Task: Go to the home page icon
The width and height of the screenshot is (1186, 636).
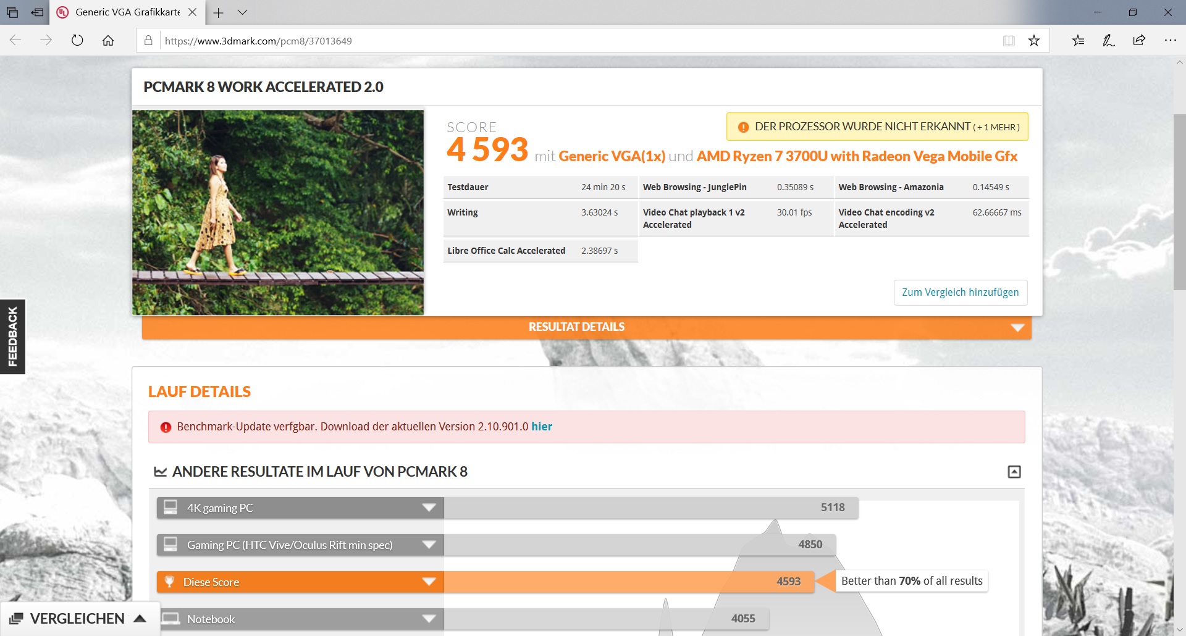Action: click(x=108, y=41)
